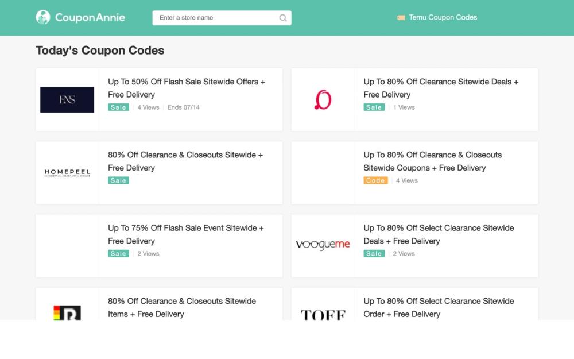The width and height of the screenshot is (574, 359).
Task: Click the tag icon beside Temu Coupon Codes
Action: [x=401, y=18]
